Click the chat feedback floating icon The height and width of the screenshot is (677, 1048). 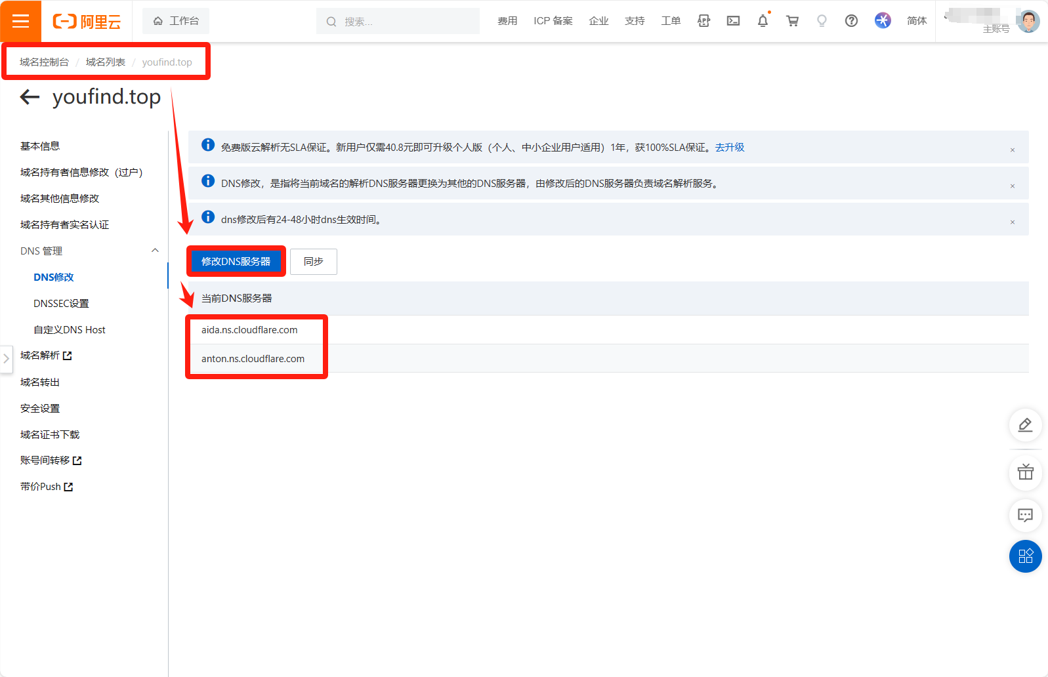click(1025, 515)
